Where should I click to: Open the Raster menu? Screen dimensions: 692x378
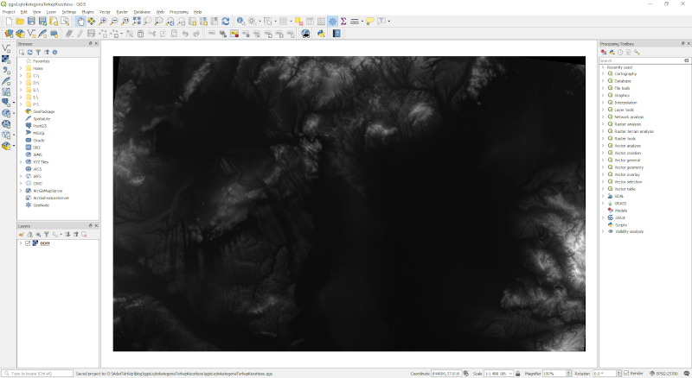pyautogui.click(x=122, y=12)
